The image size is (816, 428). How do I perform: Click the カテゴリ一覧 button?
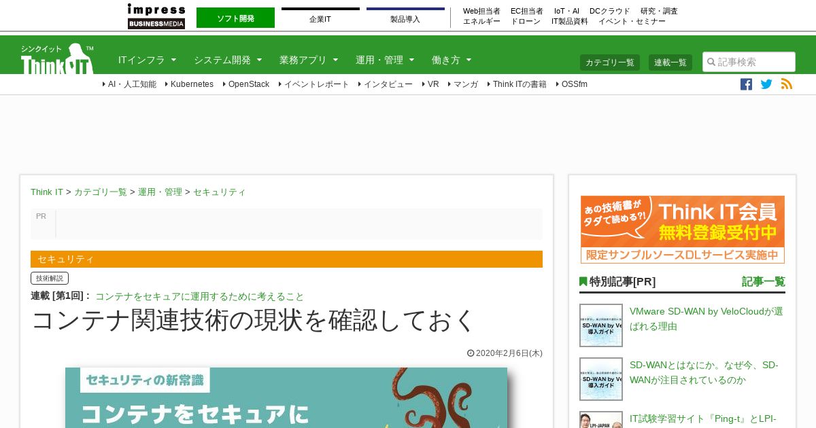point(610,63)
